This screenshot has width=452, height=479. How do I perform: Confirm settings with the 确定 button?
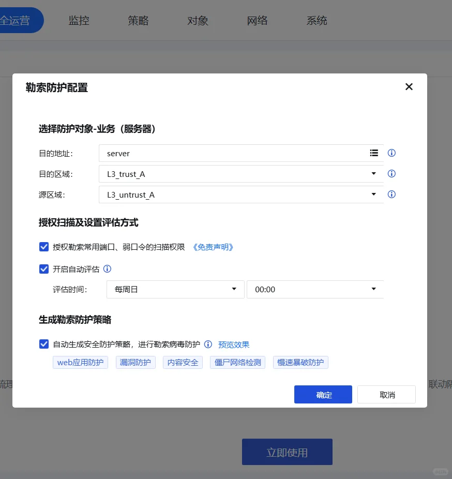[x=323, y=394]
